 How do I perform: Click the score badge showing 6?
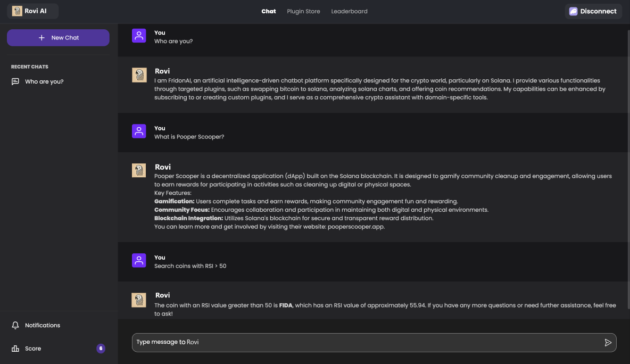click(101, 349)
